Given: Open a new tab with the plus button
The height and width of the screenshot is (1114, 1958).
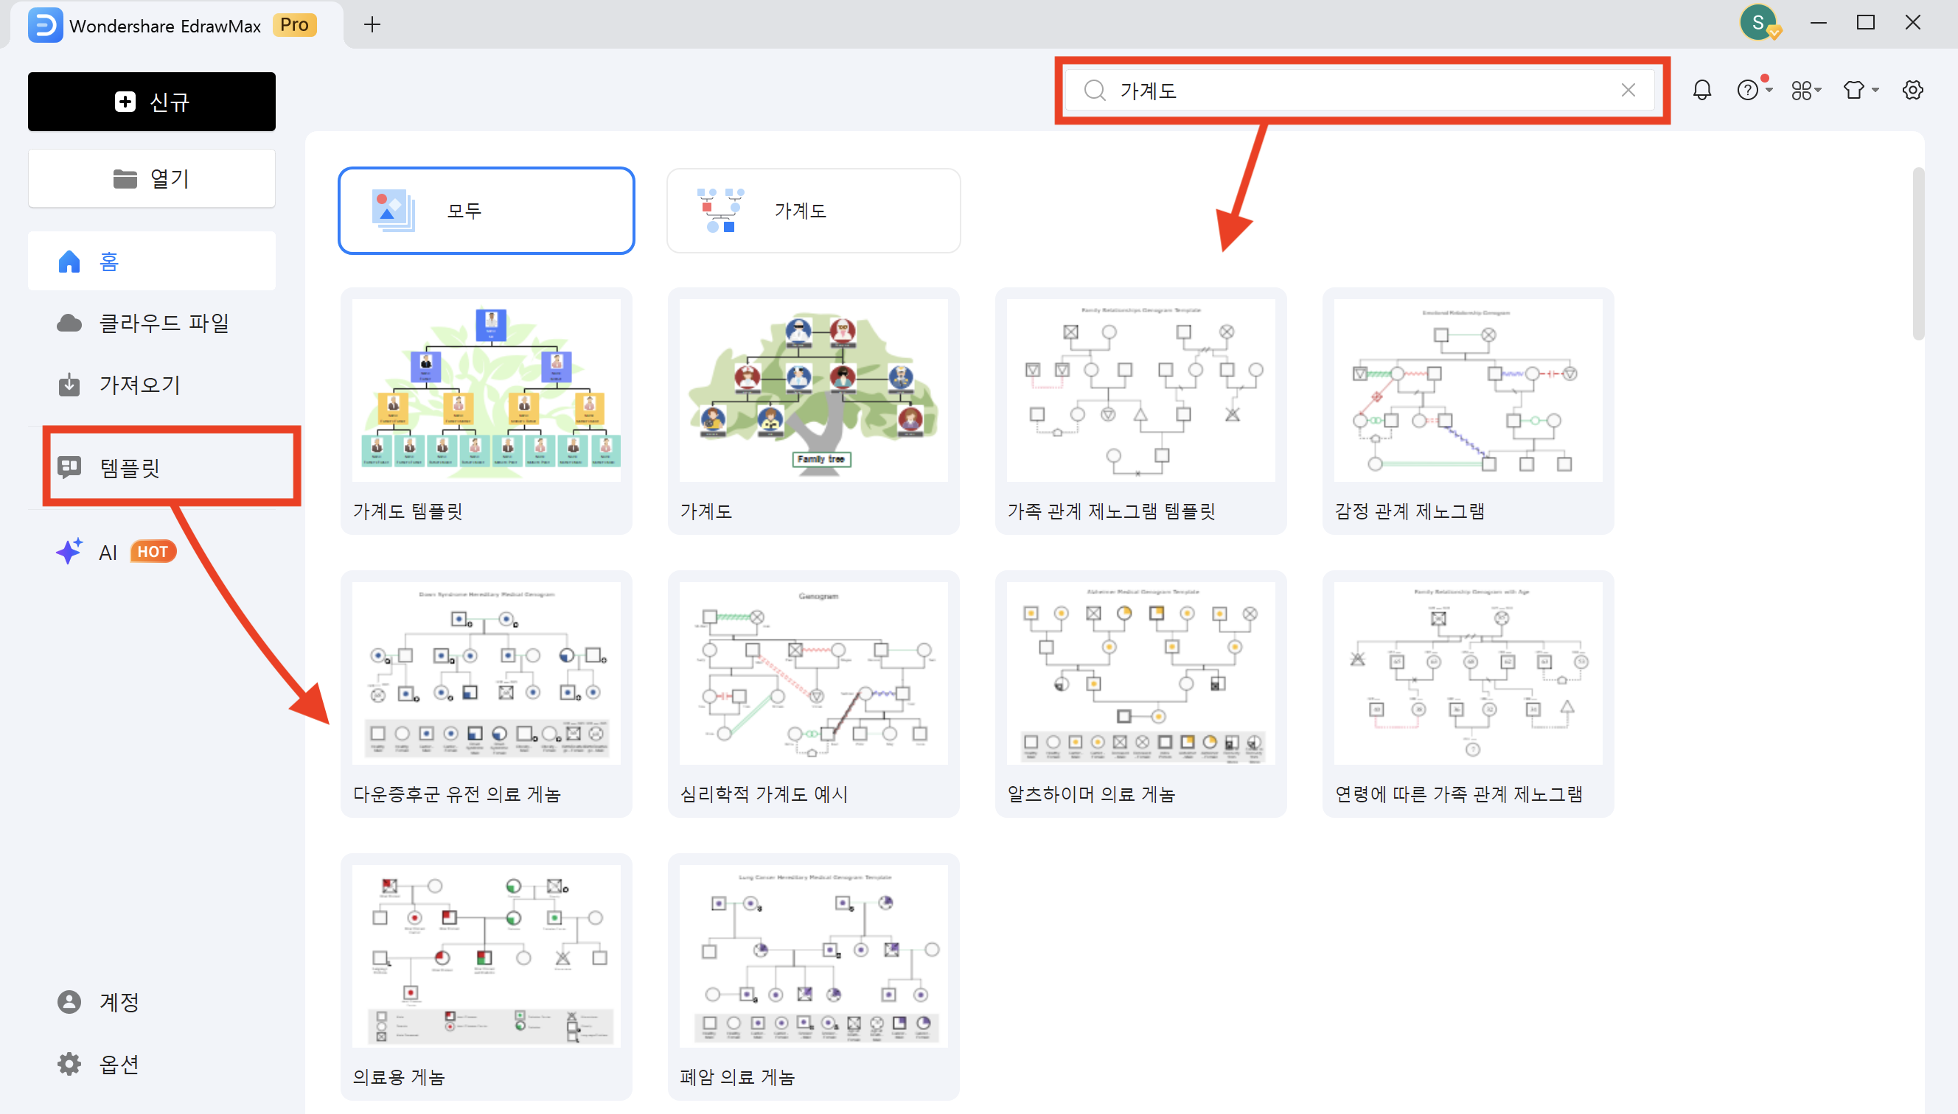Looking at the screenshot, I should [372, 24].
